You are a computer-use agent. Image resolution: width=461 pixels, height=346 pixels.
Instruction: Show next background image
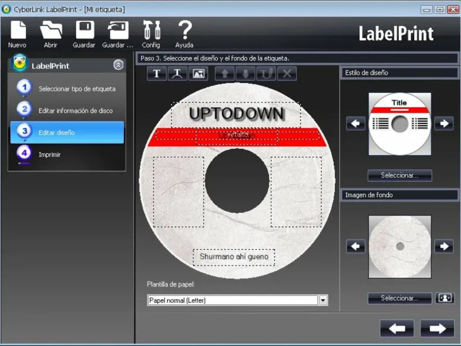coord(444,246)
